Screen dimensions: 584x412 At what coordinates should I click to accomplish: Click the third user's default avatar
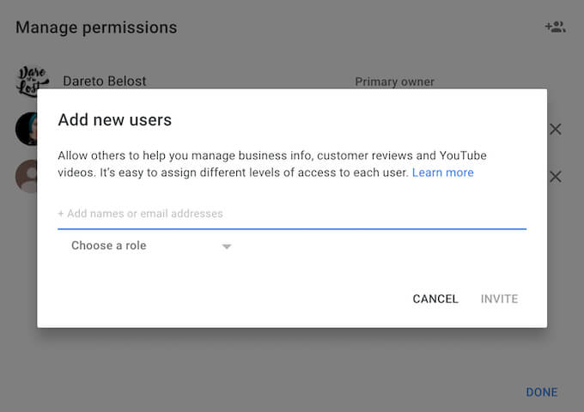point(26,176)
